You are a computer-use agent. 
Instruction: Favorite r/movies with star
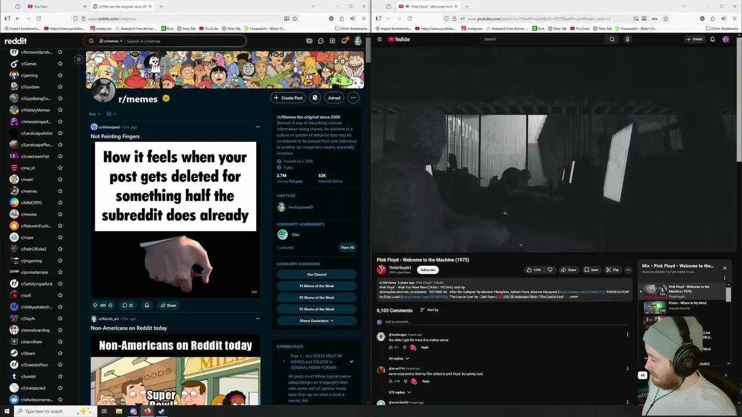60,214
